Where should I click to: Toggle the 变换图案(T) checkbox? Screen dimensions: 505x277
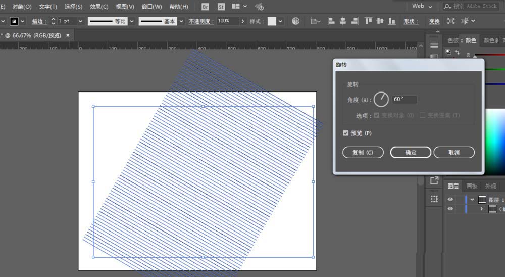[422, 115]
